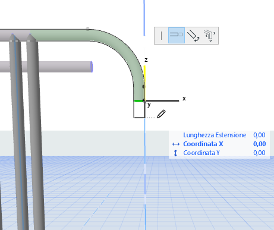Image resolution: width=274 pixels, height=230 pixels.
Task: Click the horizontal arrow icon beside Coordinata X
Action: tap(176, 144)
